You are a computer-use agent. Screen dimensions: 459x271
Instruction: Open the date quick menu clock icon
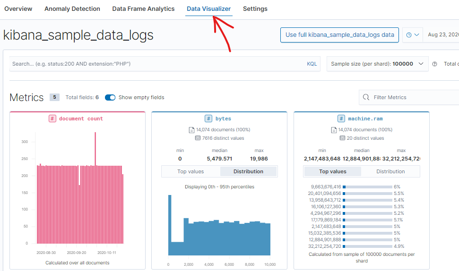409,35
